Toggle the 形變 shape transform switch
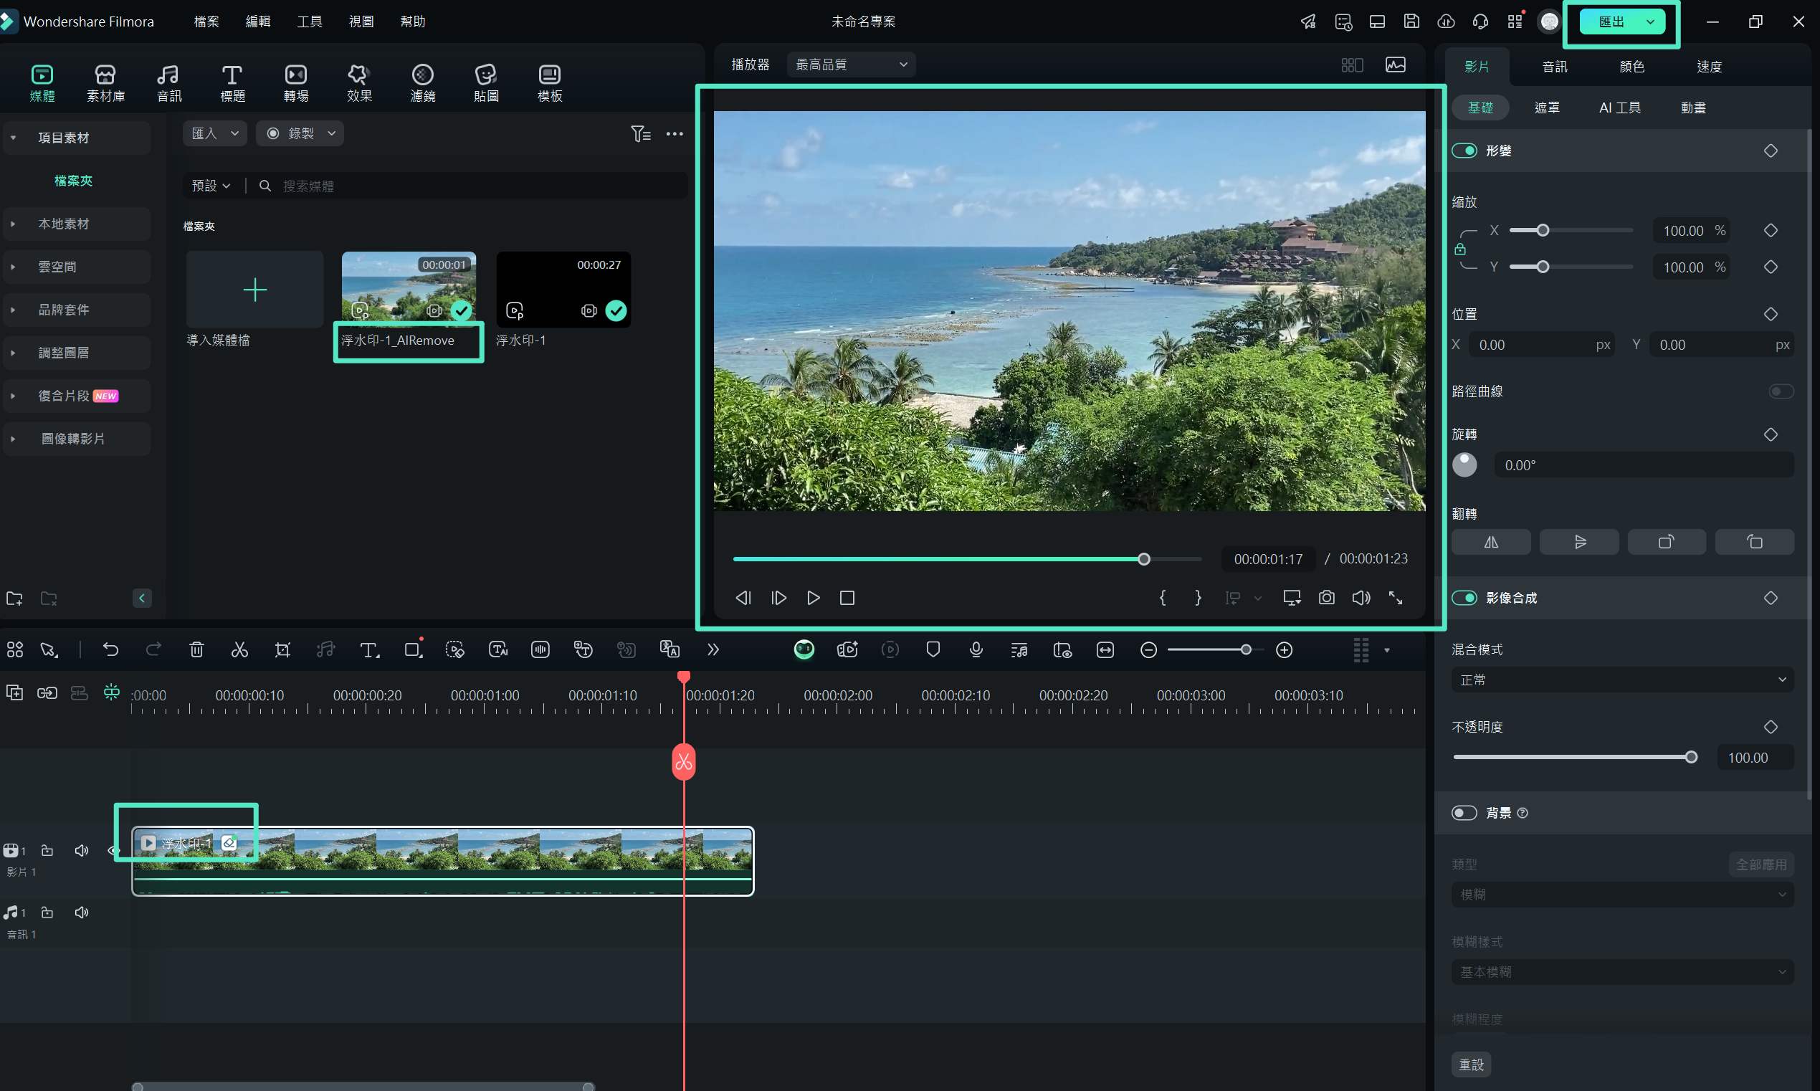Image resolution: width=1820 pixels, height=1091 pixels. pyautogui.click(x=1466, y=149)
